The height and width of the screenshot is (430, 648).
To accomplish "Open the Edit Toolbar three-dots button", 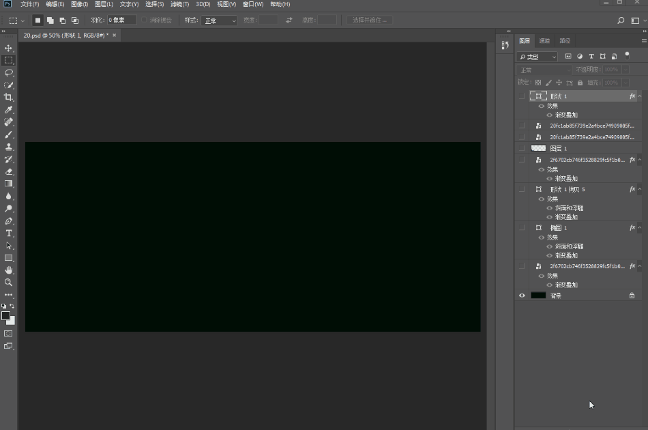I will point(9,295).
